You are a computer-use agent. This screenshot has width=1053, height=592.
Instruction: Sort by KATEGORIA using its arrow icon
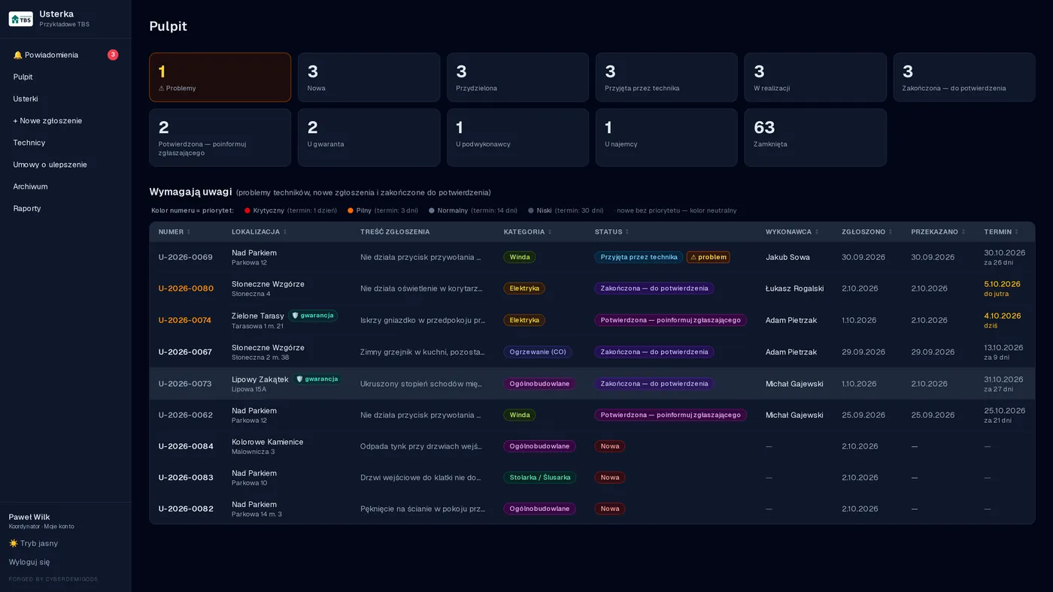coord(550,232)
